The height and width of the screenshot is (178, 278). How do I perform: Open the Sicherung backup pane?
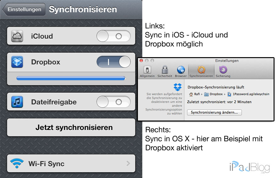[x=223, y=72]
